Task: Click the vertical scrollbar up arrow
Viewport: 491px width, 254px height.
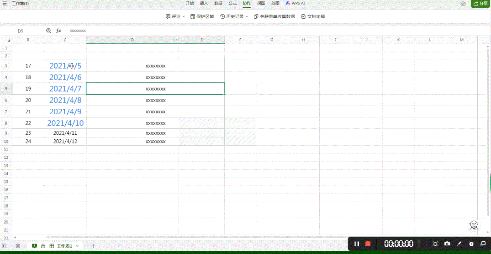Action: (x=488, y=46)
